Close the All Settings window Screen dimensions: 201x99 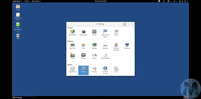pyautogui.click(x=133, y=24)
